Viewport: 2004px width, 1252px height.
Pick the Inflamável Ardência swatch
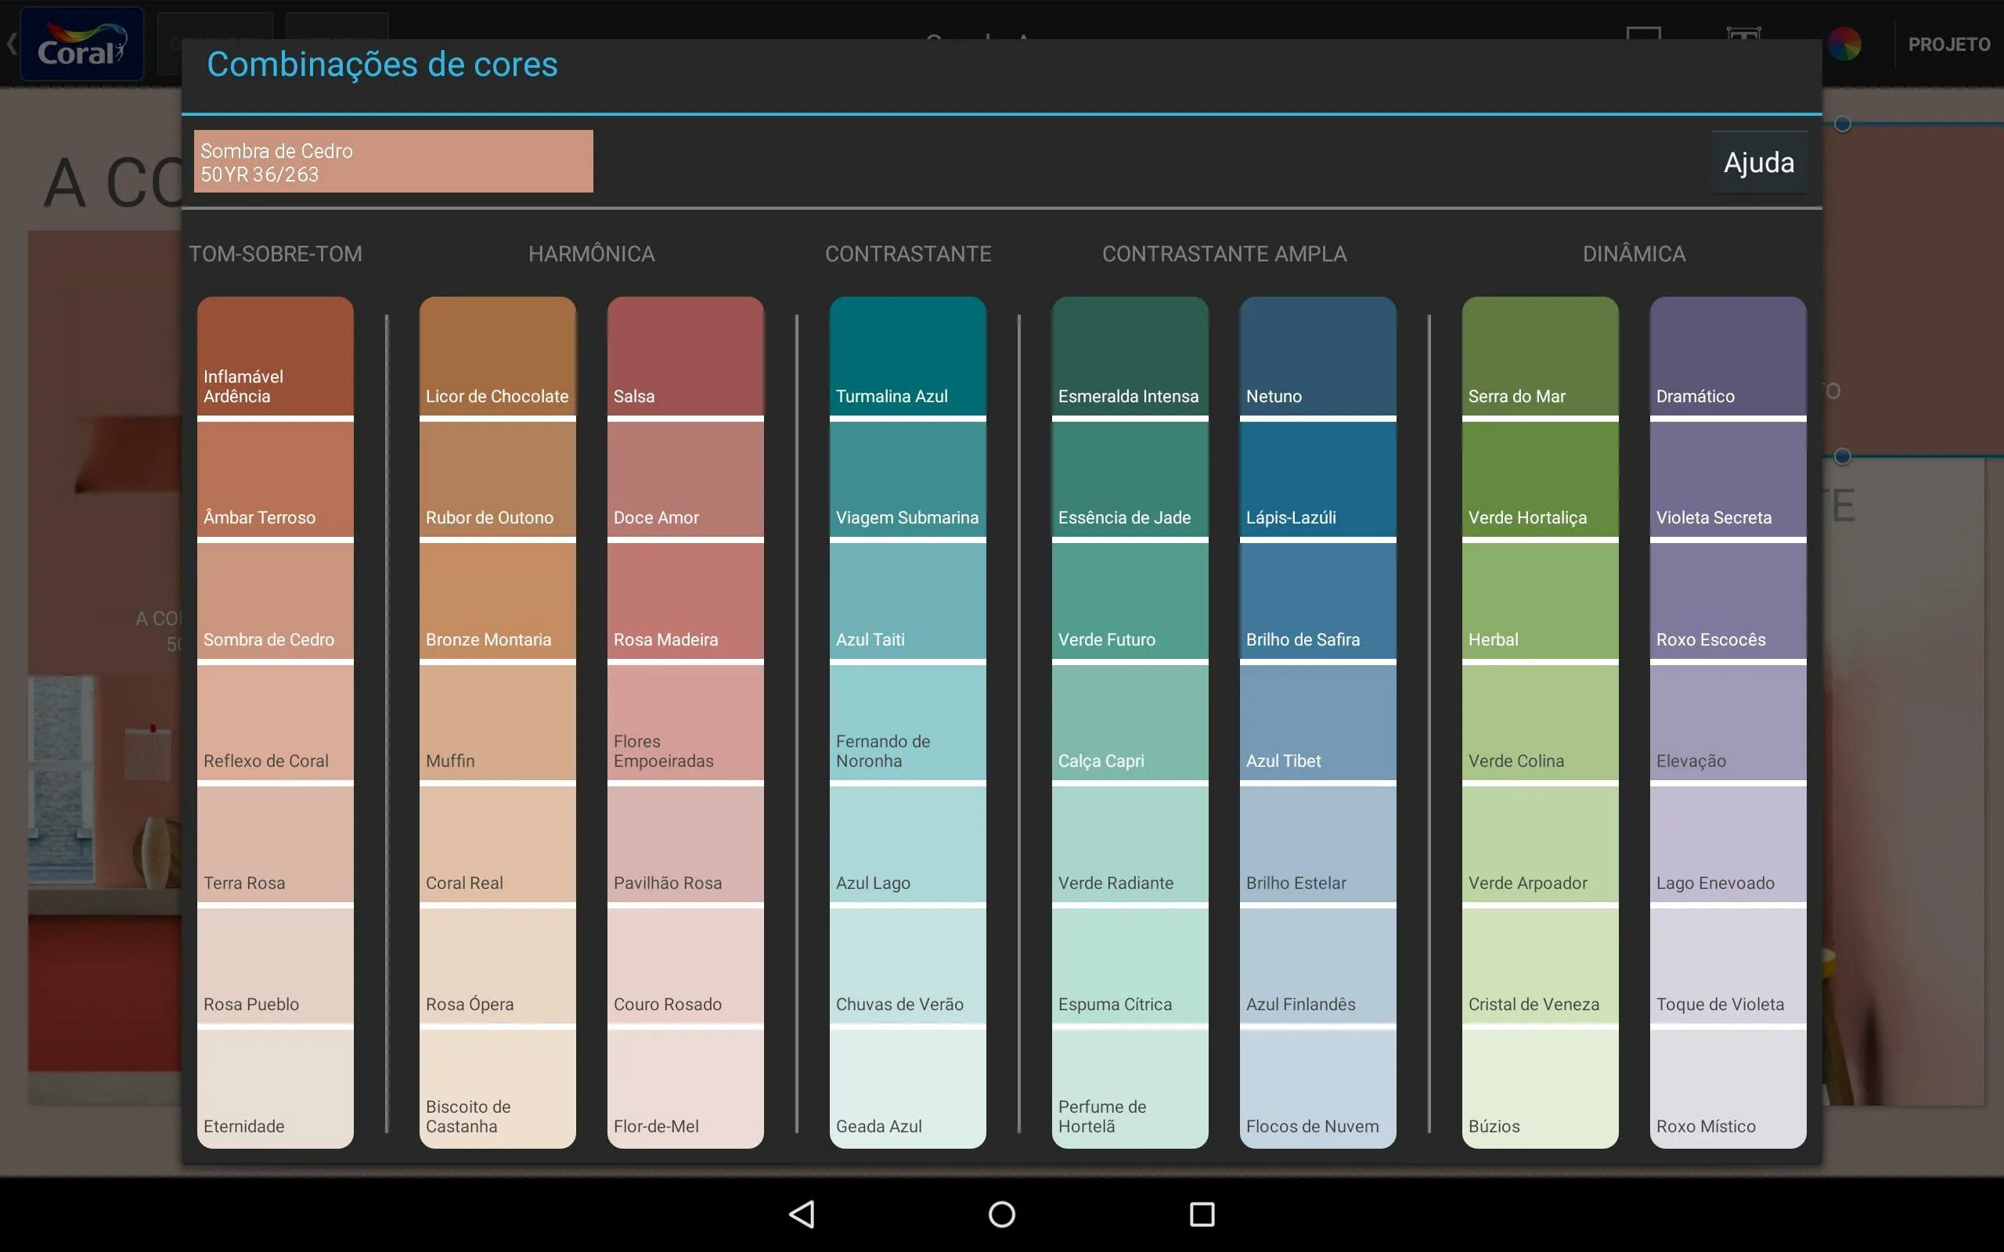point(275,356)
